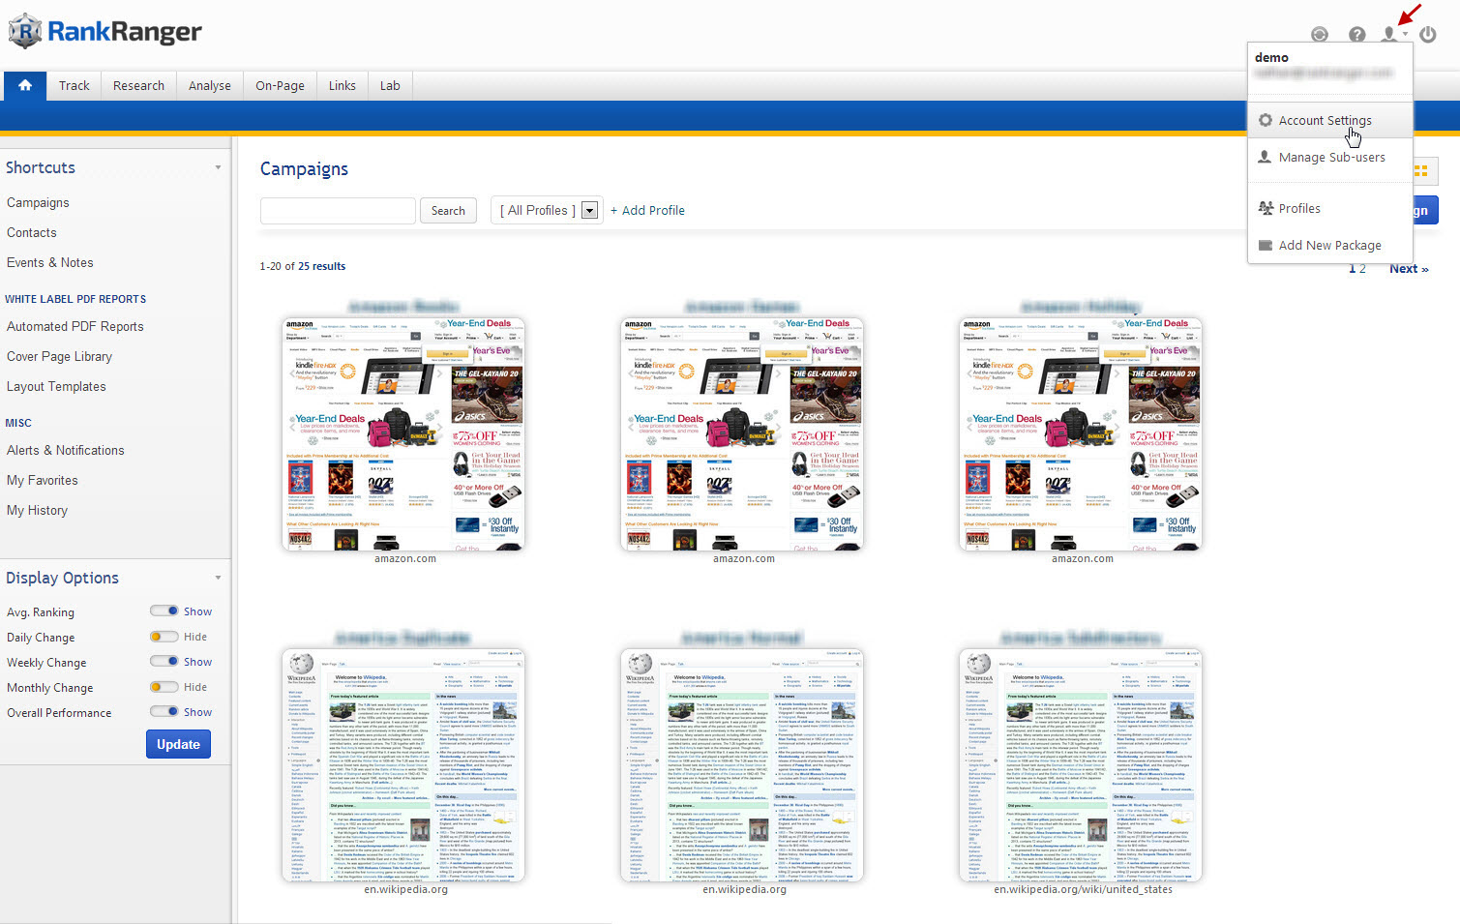This screenshot has height=924, width=1460.
Task: Collapse the Shortcuts panel arrow
Action: pyautogui.click(x=218, y=167)
